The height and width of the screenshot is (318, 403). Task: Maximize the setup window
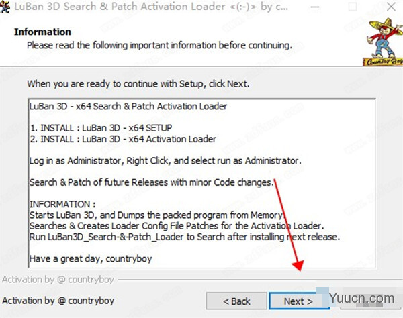coord(353,8)
